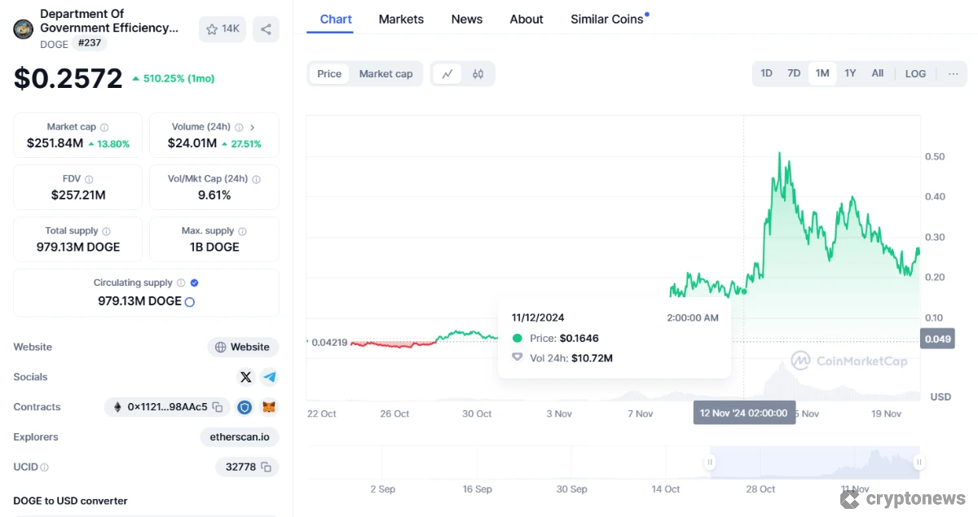
Task: Select the line chart icon
Action: click(x=447, y=73)
